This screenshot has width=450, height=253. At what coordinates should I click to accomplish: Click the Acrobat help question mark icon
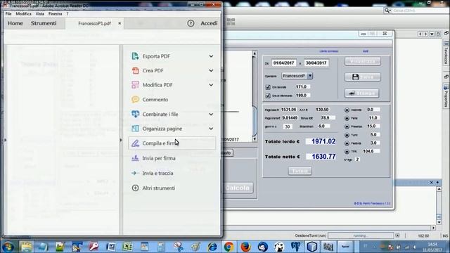click(x=191, y=23)
